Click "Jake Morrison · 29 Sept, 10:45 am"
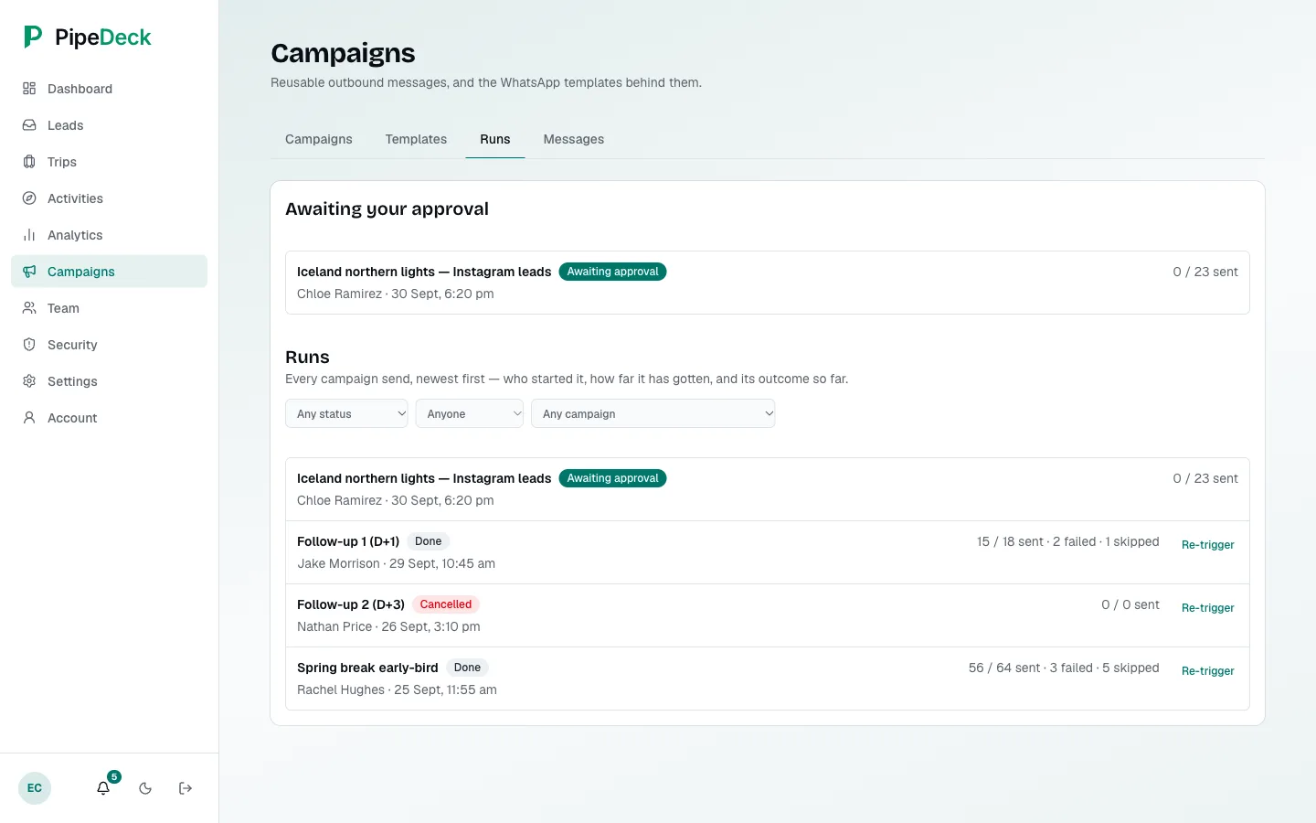This screenshot has width=1316, height=823. pyautogui.click(x=396, y=563)
